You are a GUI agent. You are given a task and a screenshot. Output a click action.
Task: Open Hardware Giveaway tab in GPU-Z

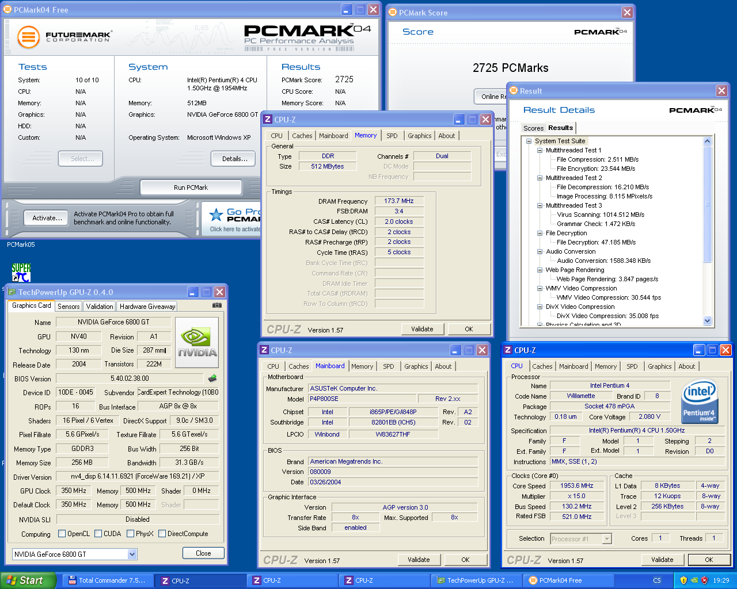147,307
